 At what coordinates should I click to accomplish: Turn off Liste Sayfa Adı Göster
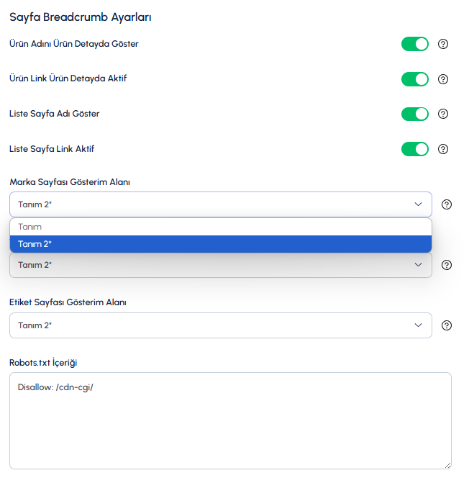(x=415, y=114)
